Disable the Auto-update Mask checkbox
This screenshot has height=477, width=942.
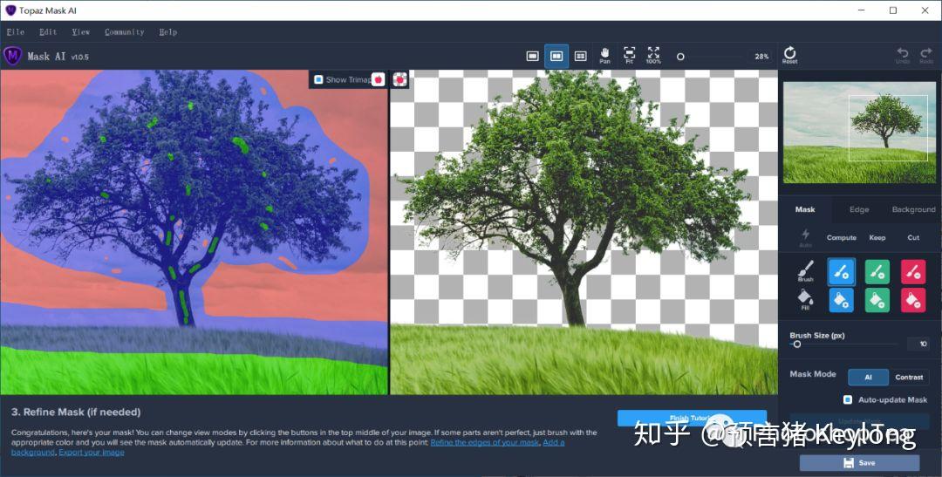848,399
